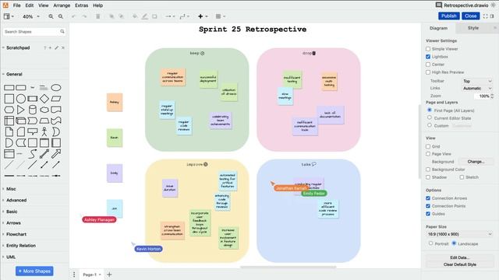Open the insert plus dropdown

(x=203, y=16)
